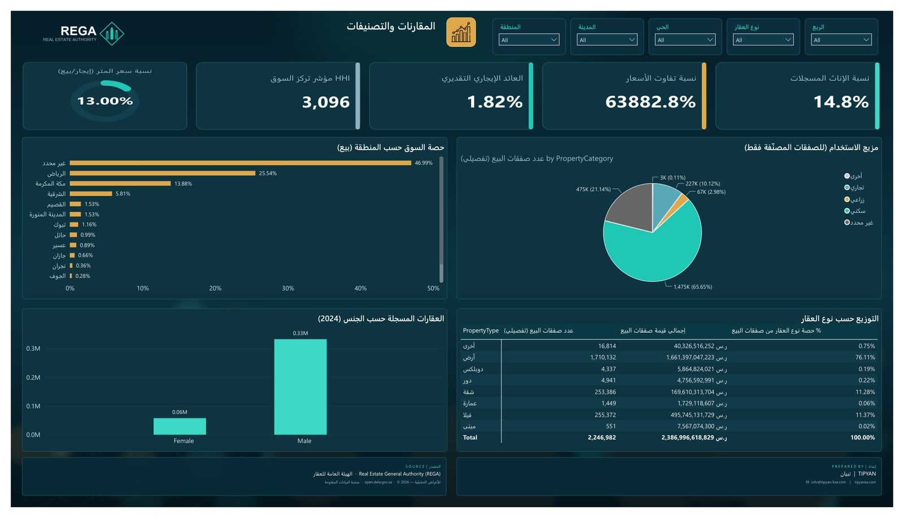
Task: Click the Female bar in the gender chart
Action: (x=180, y=426)
